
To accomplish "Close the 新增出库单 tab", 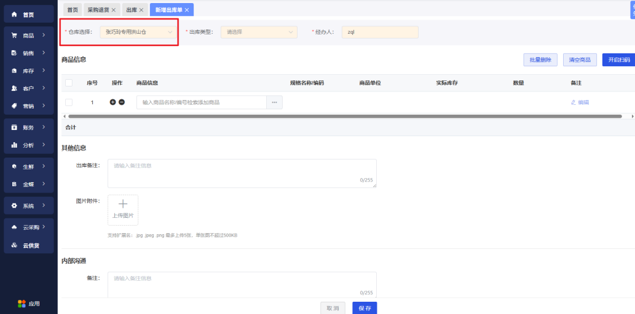I will tap(187, 10).
